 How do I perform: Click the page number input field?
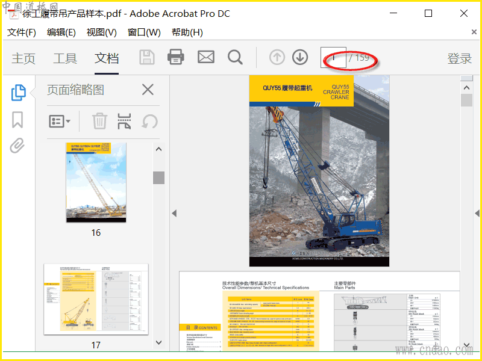(x=333, y=57)
